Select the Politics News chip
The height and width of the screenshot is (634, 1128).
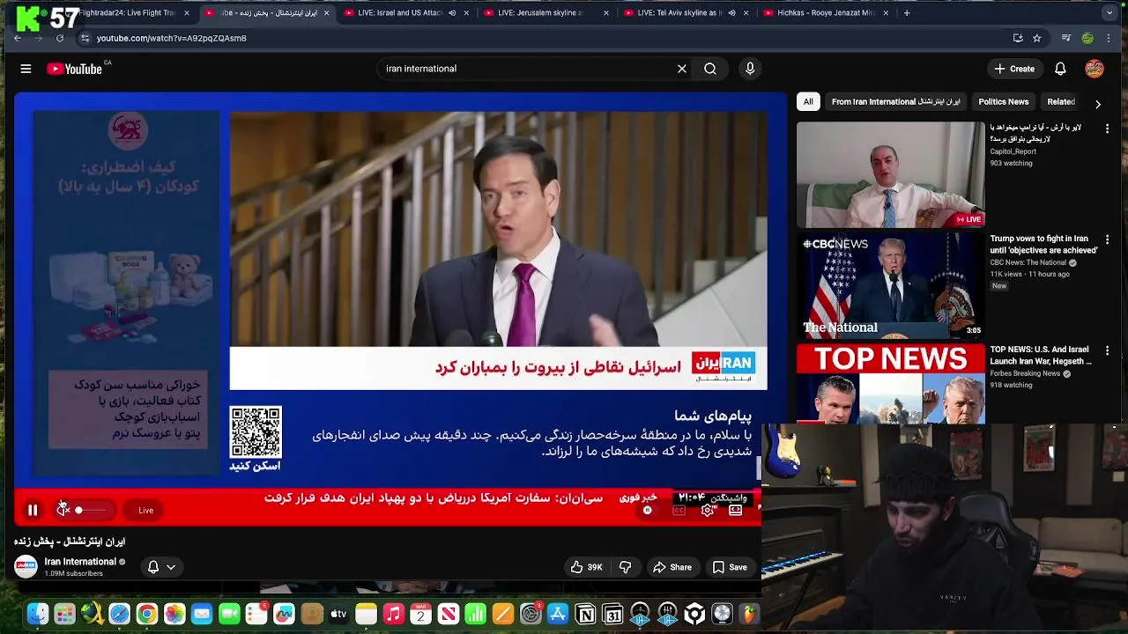point(1004,102)
